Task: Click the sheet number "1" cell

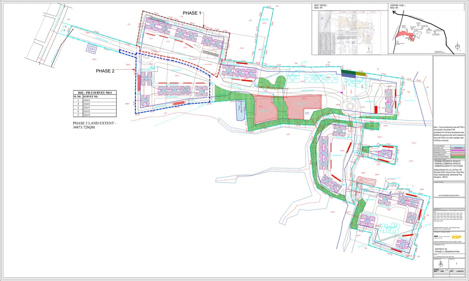Action: coord(456,263)
